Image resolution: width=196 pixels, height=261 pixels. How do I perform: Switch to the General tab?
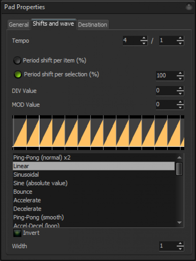tap(19, 24)
